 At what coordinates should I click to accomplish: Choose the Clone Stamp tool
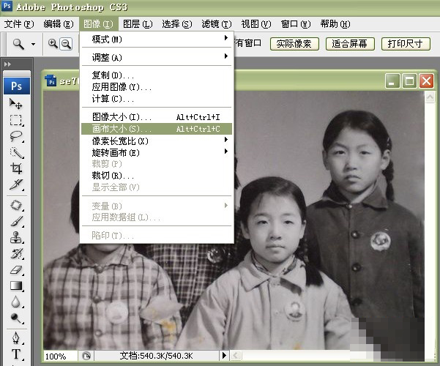(x=16, y=238)
